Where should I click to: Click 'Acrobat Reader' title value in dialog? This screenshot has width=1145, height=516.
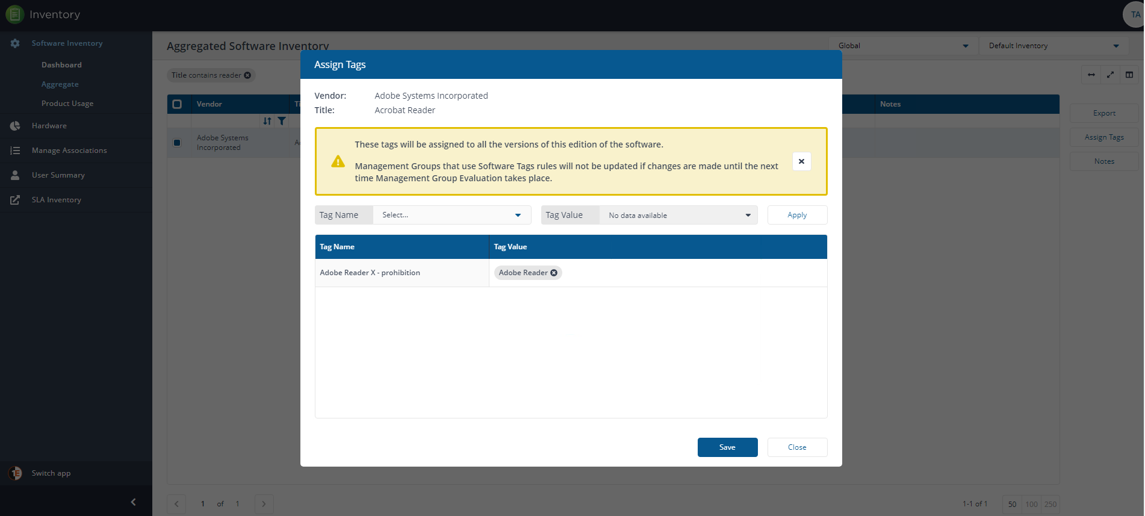tap(405, 110)
